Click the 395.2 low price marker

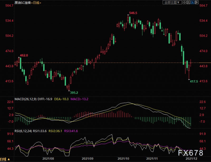tap(74, 93)
